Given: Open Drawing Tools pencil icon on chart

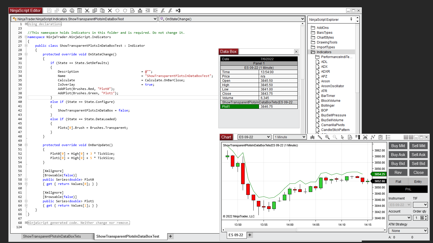Looking at the screenshot, I should (x=320, y=137).
